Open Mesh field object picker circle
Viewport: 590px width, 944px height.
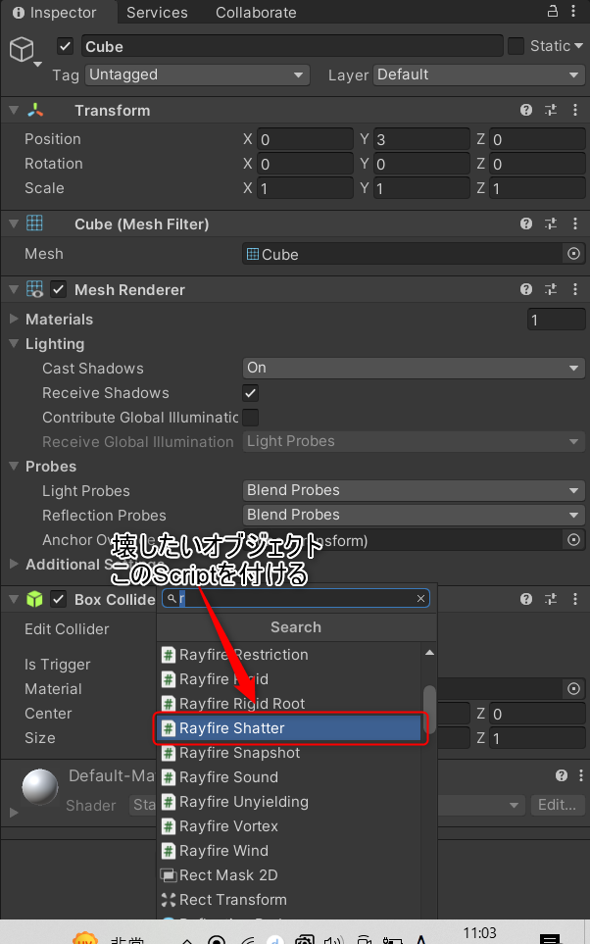coord(573,254)
